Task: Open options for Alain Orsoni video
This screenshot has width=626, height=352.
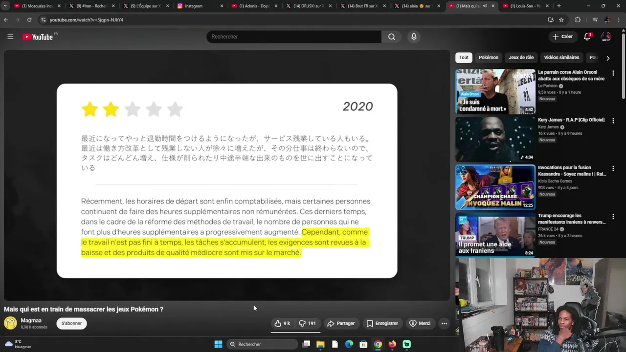Action: pyautogui.click(x=613, y=73)
